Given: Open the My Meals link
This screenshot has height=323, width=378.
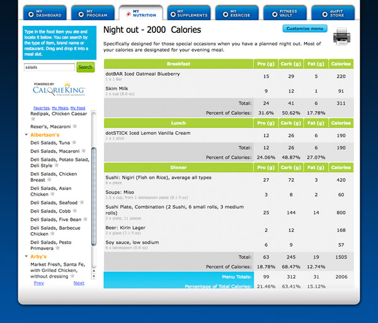Looking at the screenshot, I should 60,108.
